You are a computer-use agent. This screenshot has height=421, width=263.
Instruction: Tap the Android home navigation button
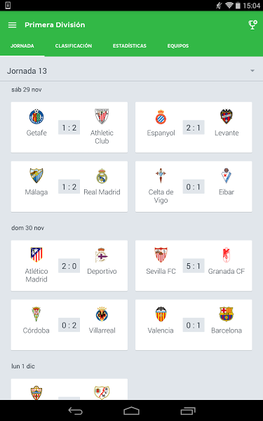[132, 410]
